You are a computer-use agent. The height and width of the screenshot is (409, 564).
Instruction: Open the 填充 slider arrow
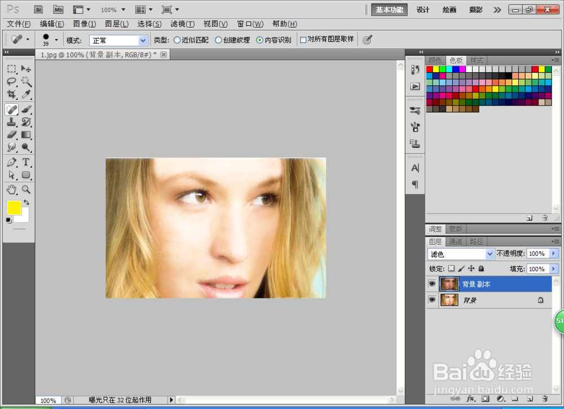tap(554, 269)
